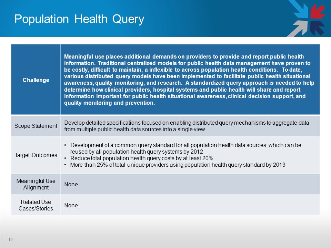Click the Challenge paragraph beginning "Meaningful use places"
Screen dimensions: 331x248
(x=189, y=80)
